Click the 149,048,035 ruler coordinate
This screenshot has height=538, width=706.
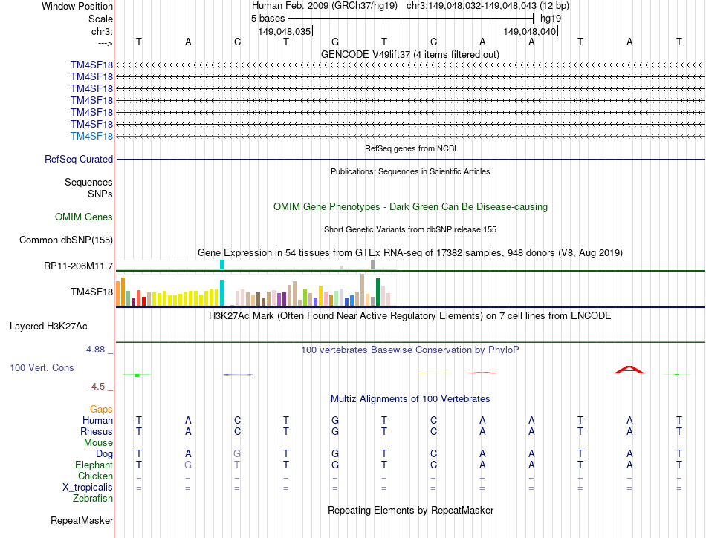(285, 31)
